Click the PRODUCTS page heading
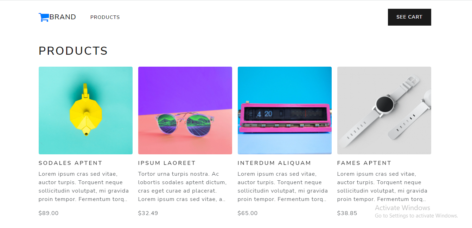Screen dimensions: 472x228 [73, 51]
